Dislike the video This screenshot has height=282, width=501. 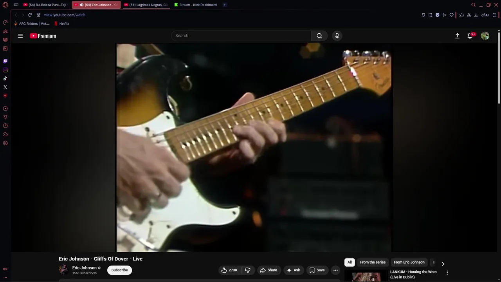(248, 270)
